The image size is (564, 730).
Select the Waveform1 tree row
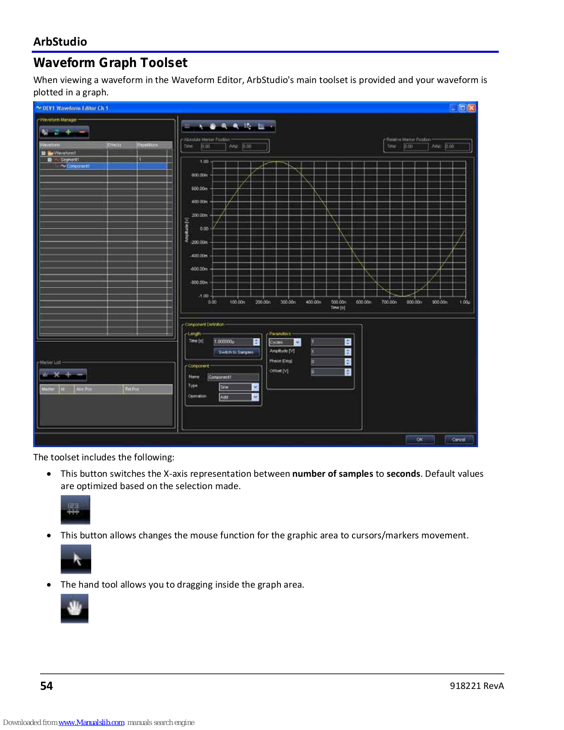[106, 153]
